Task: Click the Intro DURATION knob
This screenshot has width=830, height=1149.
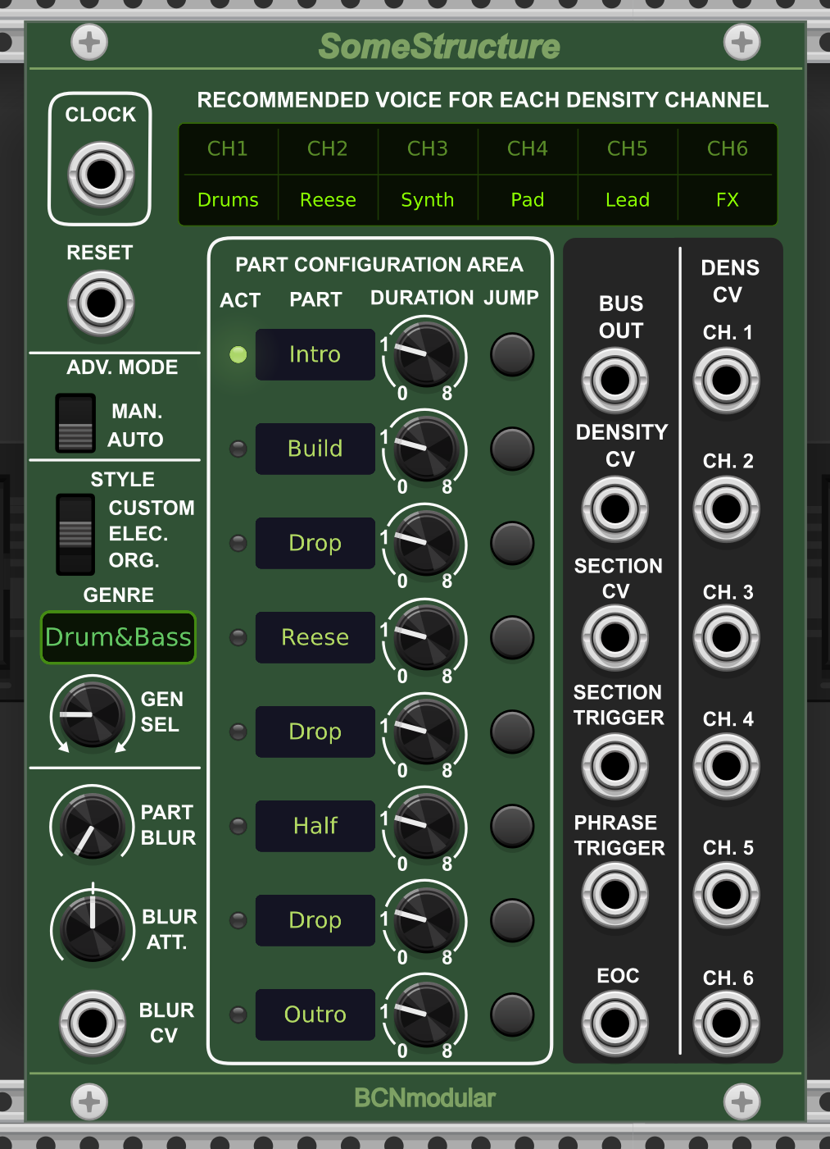Action: (426, 355)
